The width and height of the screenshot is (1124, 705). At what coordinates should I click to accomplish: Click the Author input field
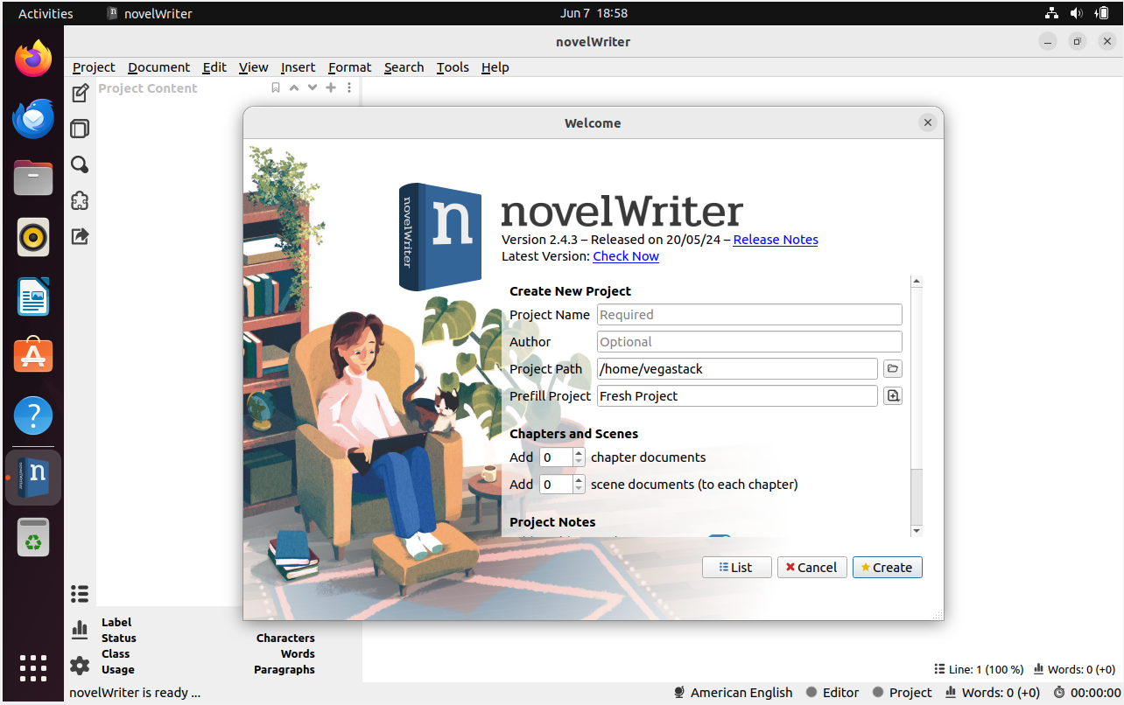[749, 342]
